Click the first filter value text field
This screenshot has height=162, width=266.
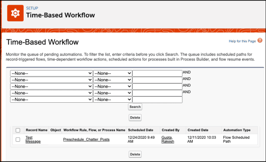pos(157,73)
